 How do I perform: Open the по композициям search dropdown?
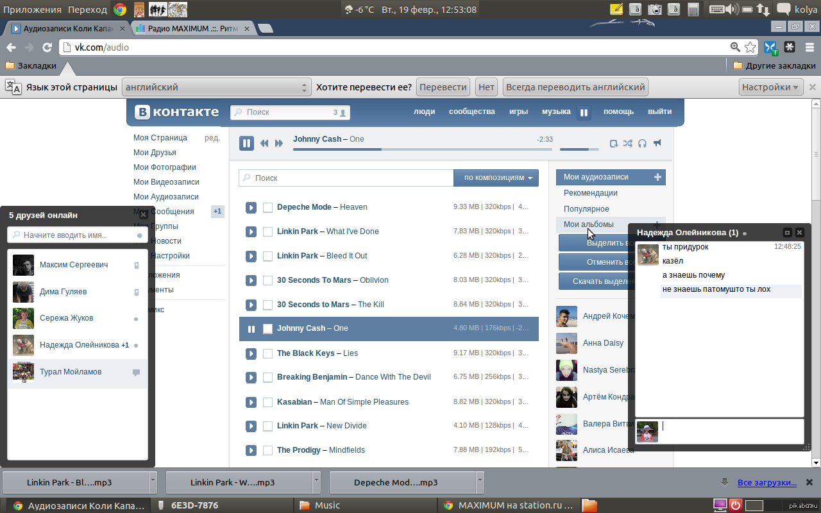click(495, 178)
